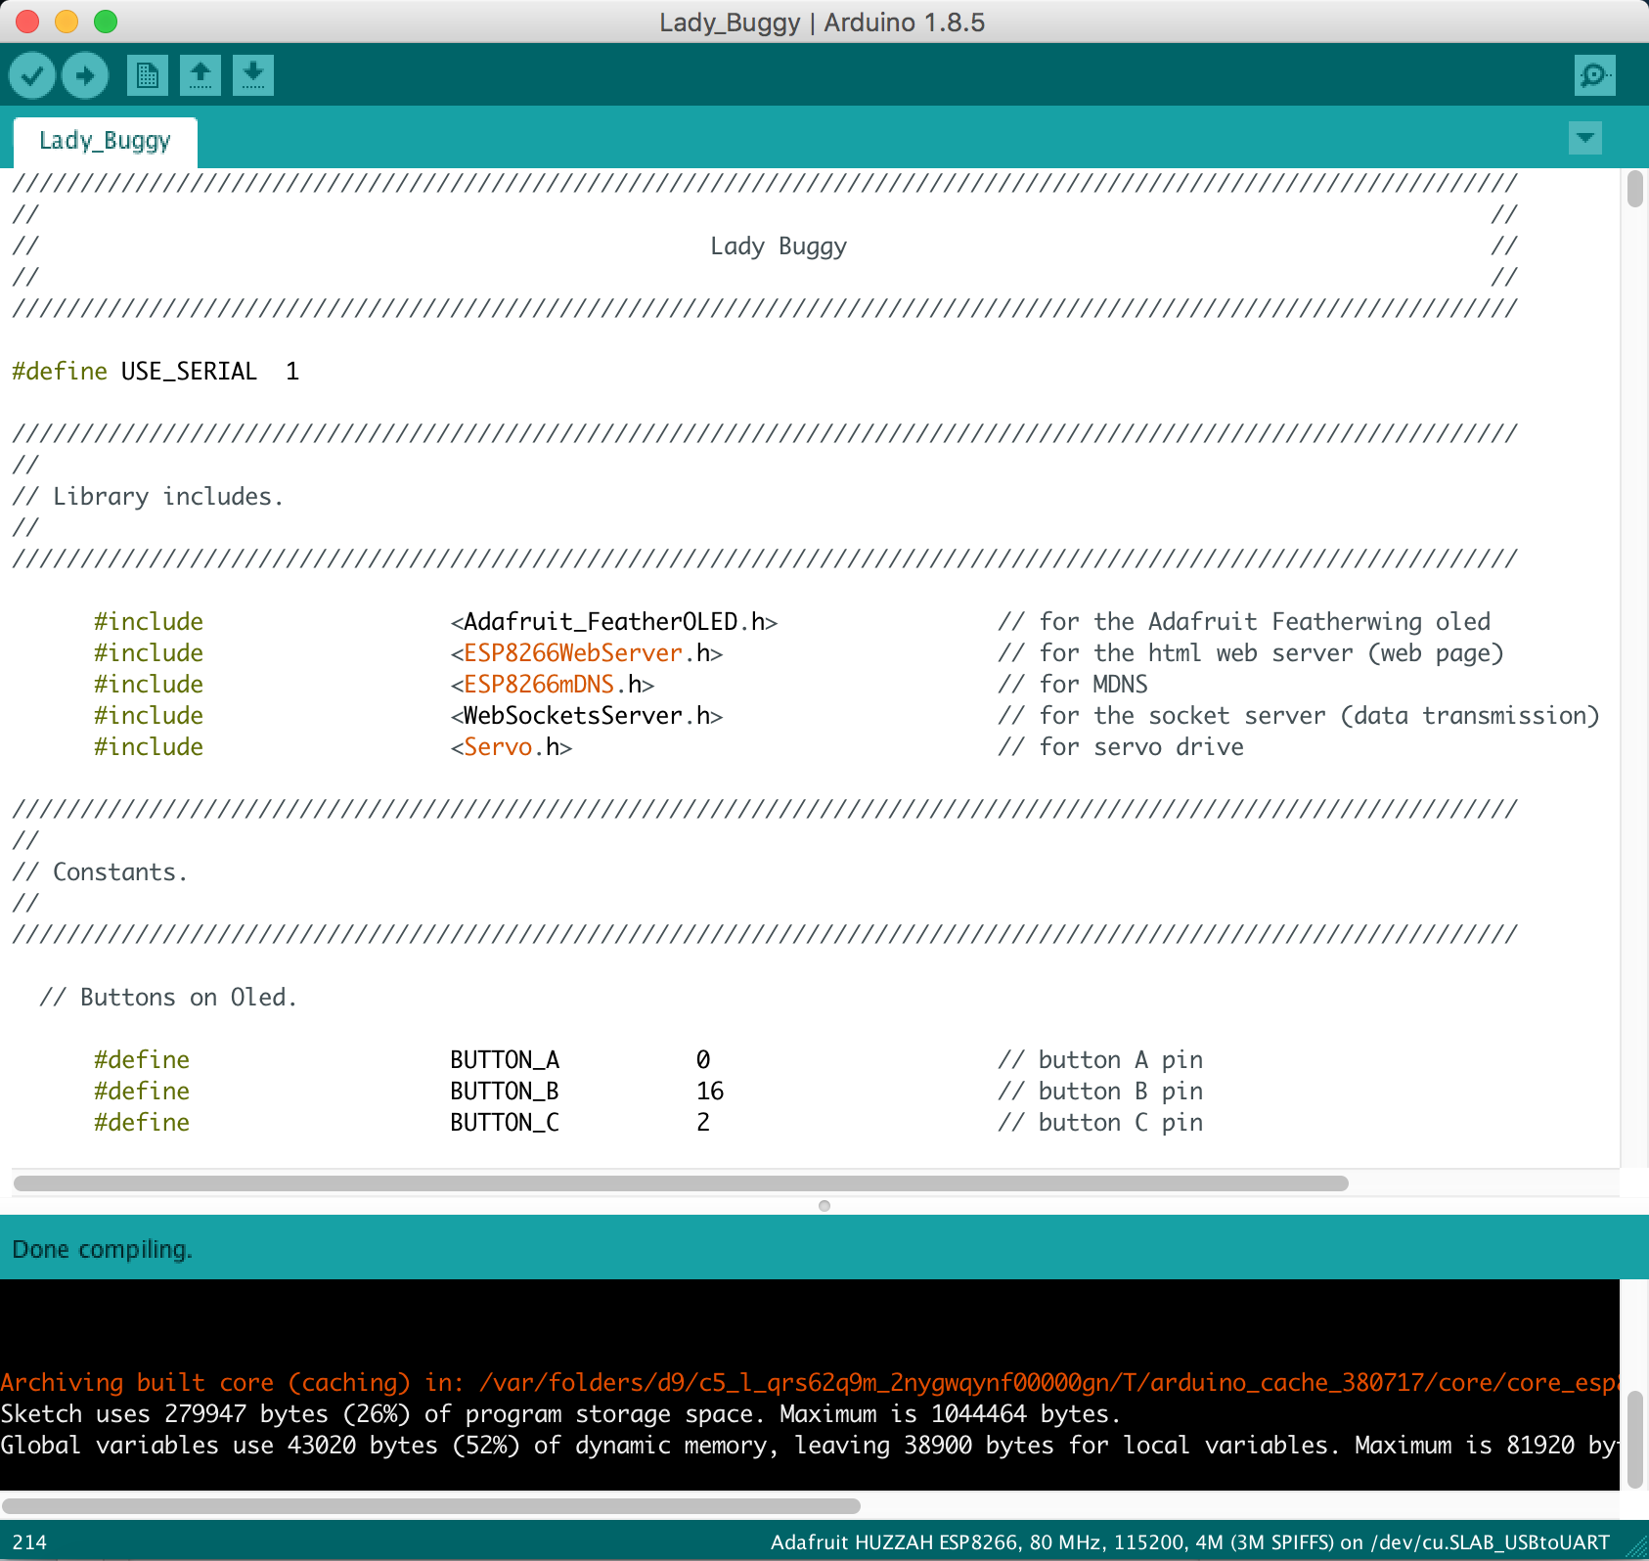Click the Upload arrow icon
Screen dimensions: 1649x1561
coord(85,75)
